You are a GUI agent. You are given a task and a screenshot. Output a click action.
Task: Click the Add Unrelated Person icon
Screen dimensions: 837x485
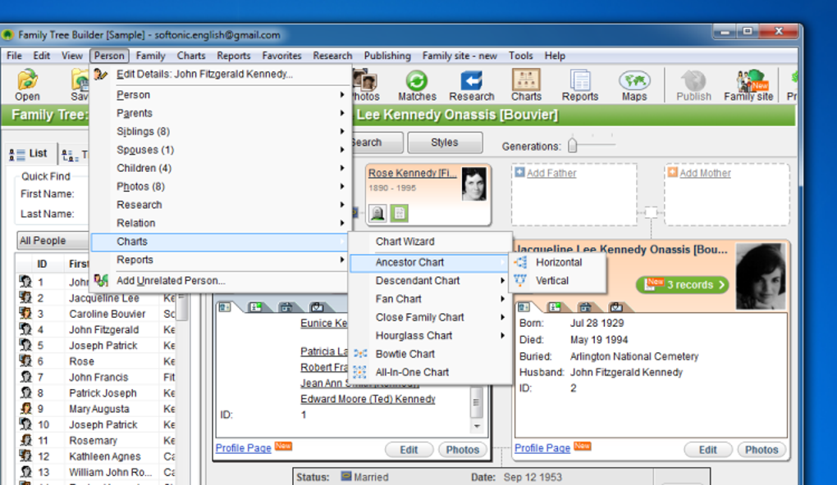(x=101, y=280)
